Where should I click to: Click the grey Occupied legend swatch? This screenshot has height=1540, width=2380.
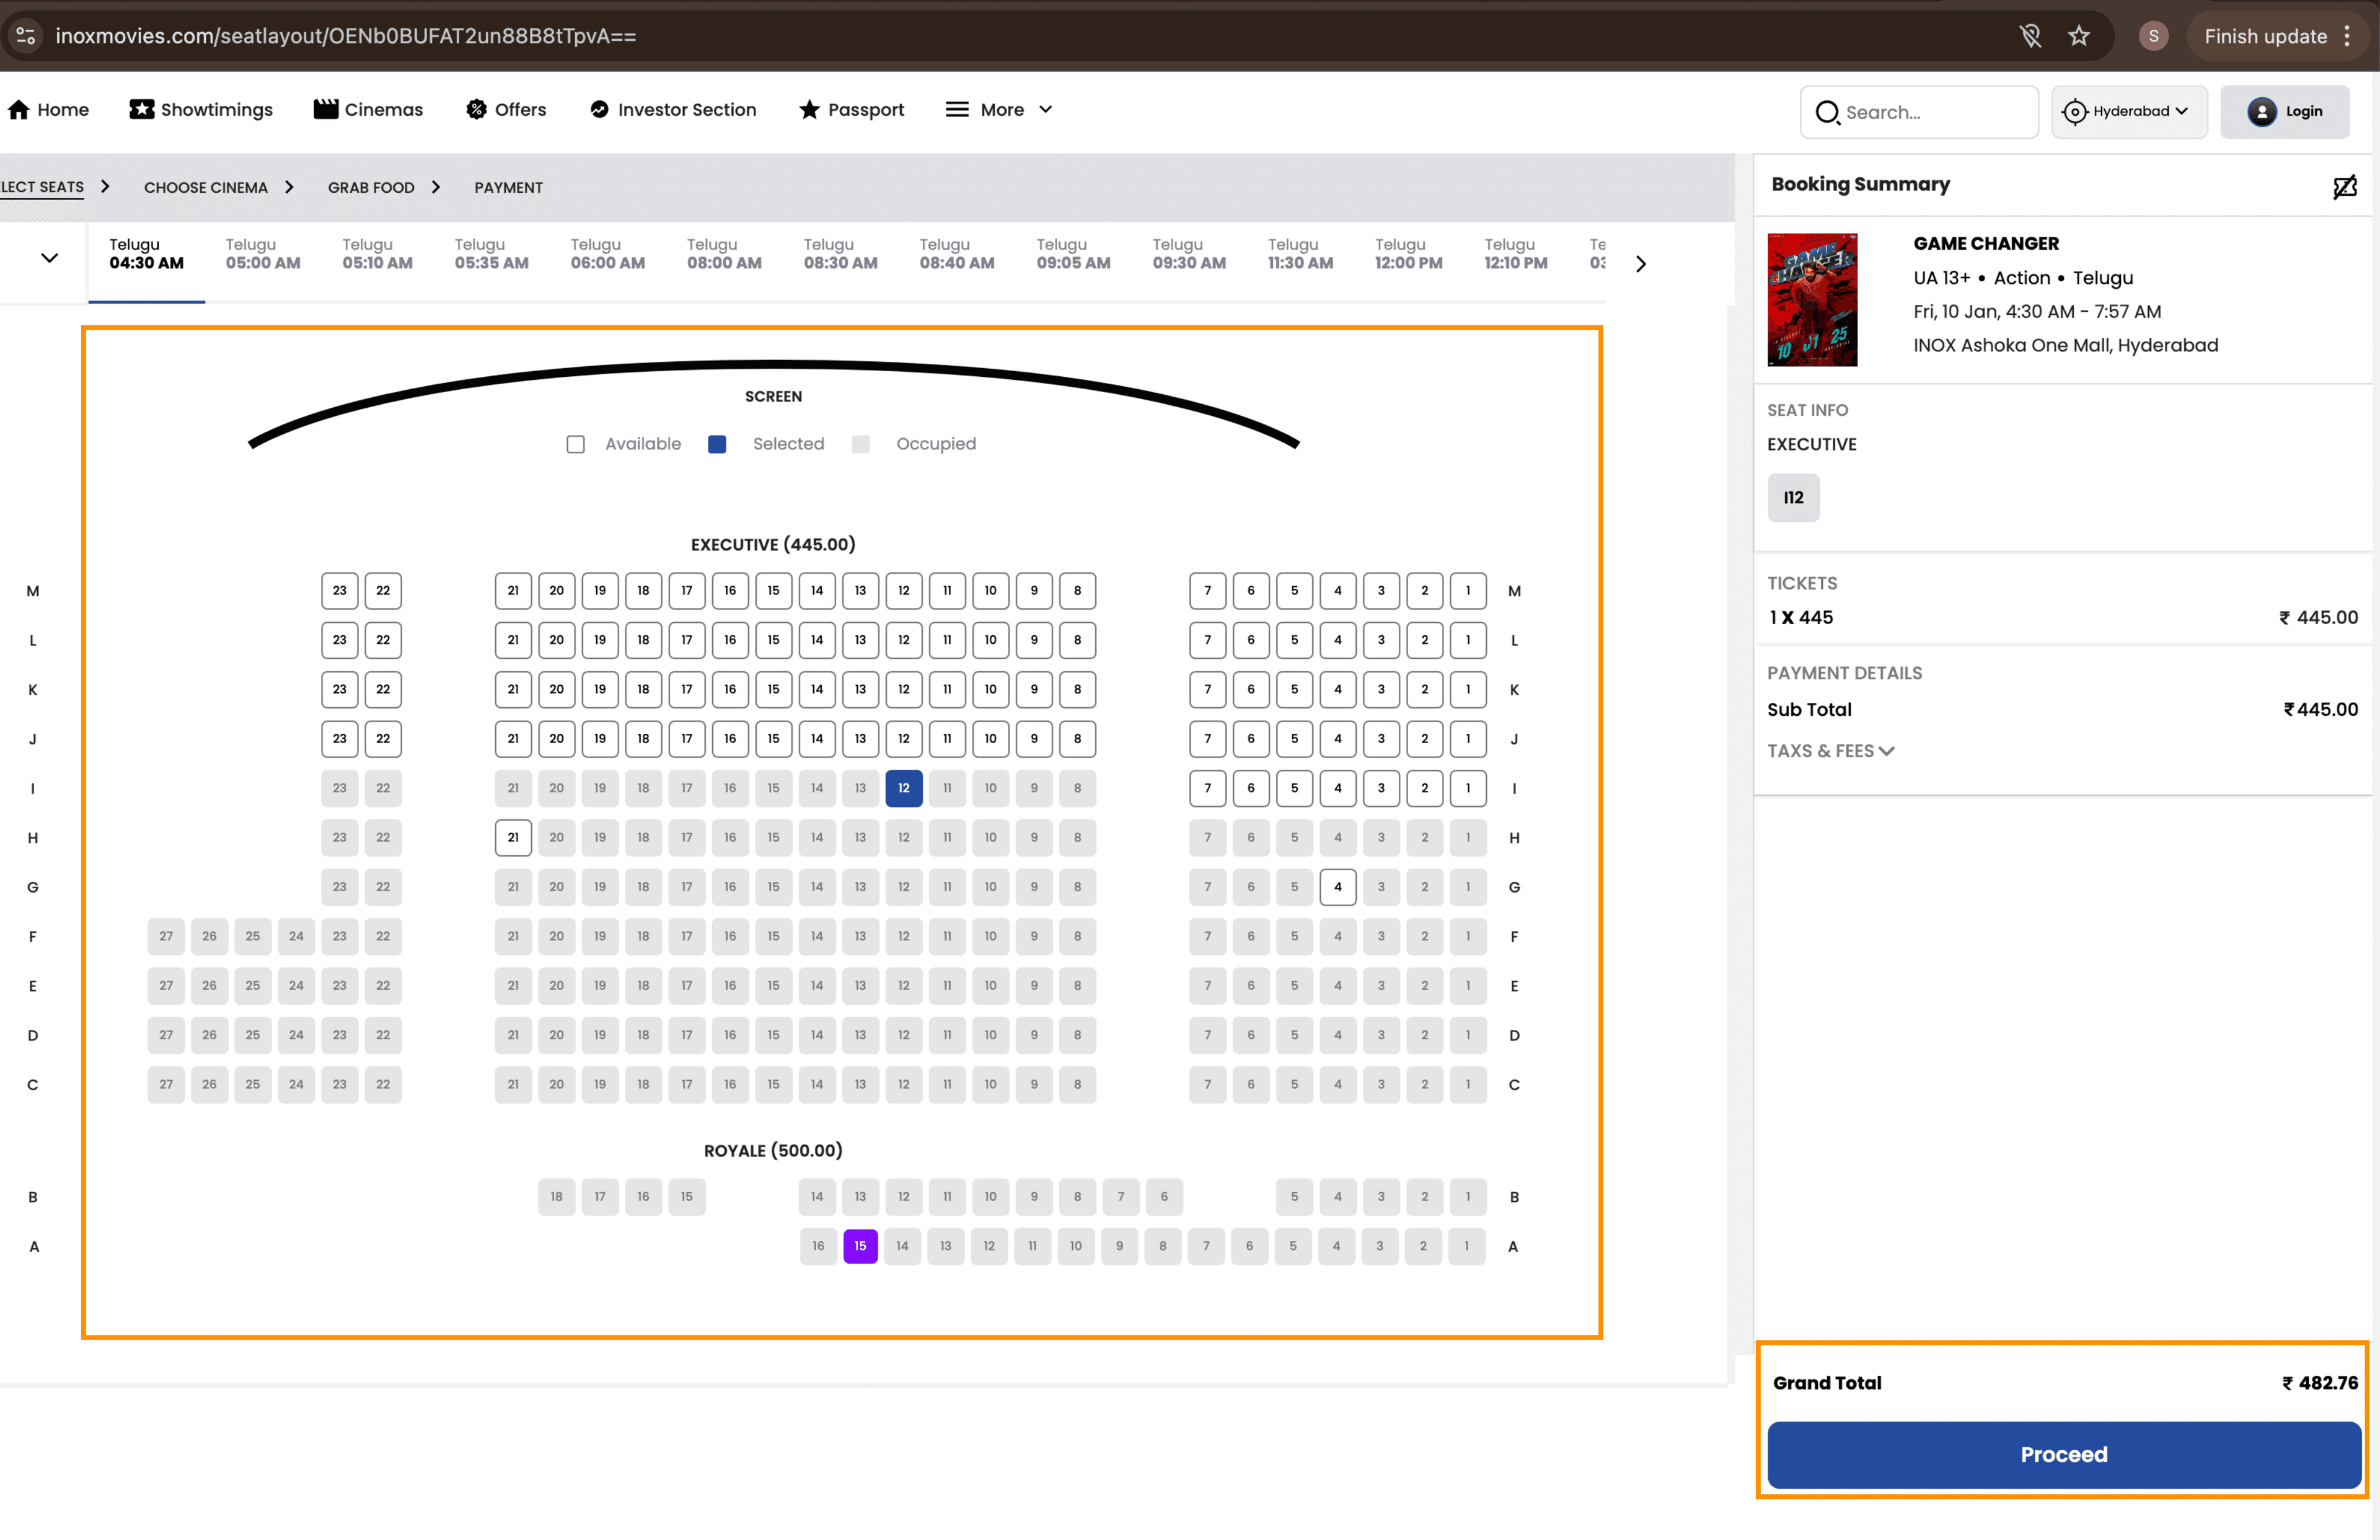tap(860, 444)
